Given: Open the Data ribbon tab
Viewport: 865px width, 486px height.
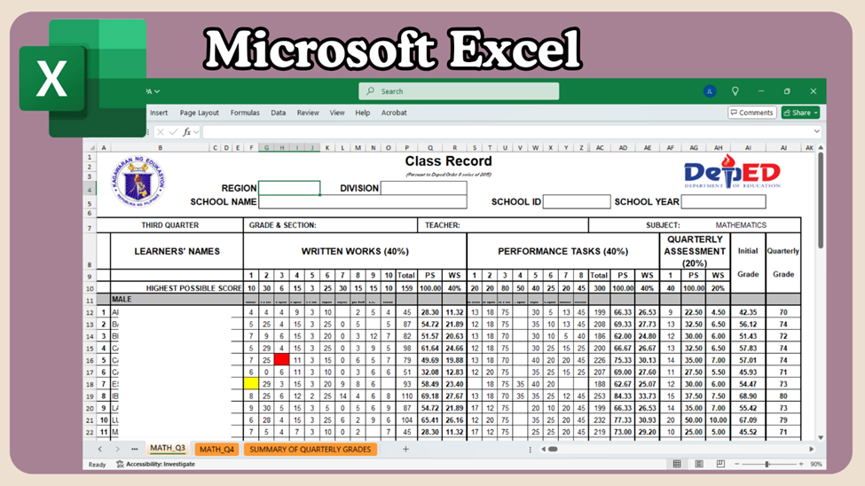Looking at the screenshot, I should (x=278, y=113).
